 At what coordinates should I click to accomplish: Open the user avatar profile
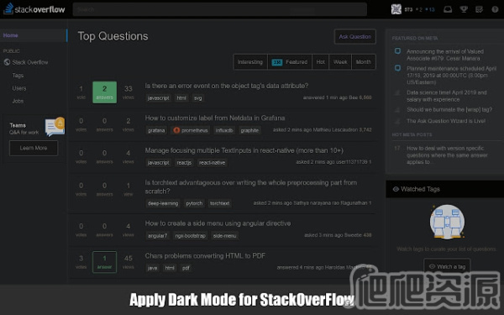[396, 9]
